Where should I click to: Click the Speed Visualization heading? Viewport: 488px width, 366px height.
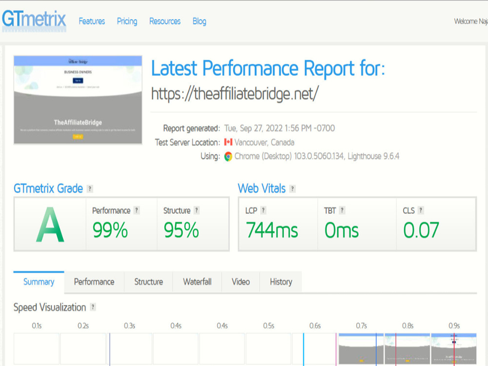tap(50, 307)
